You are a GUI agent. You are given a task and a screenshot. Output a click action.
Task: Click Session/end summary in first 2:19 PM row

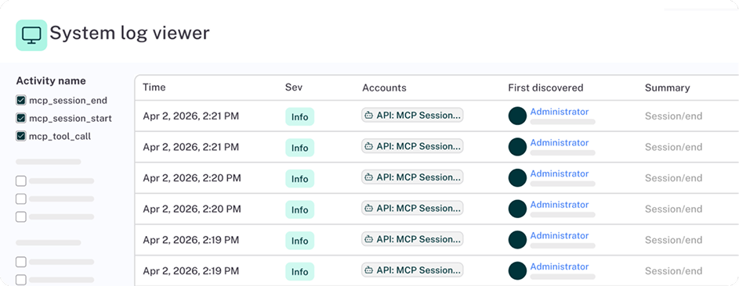[673, 240]
